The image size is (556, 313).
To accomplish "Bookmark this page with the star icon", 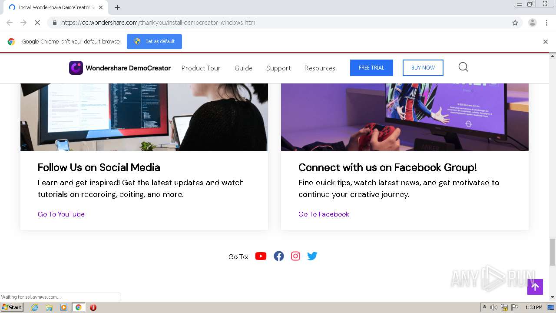I will tap(515, 23).
